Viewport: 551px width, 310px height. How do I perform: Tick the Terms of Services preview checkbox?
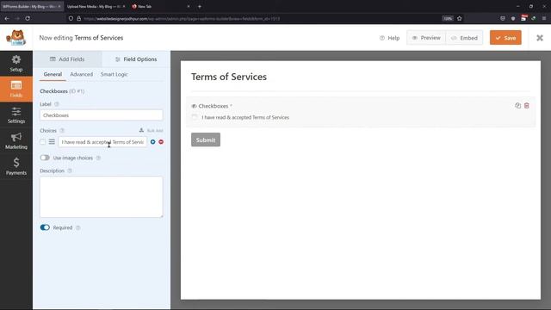point(195,117)
